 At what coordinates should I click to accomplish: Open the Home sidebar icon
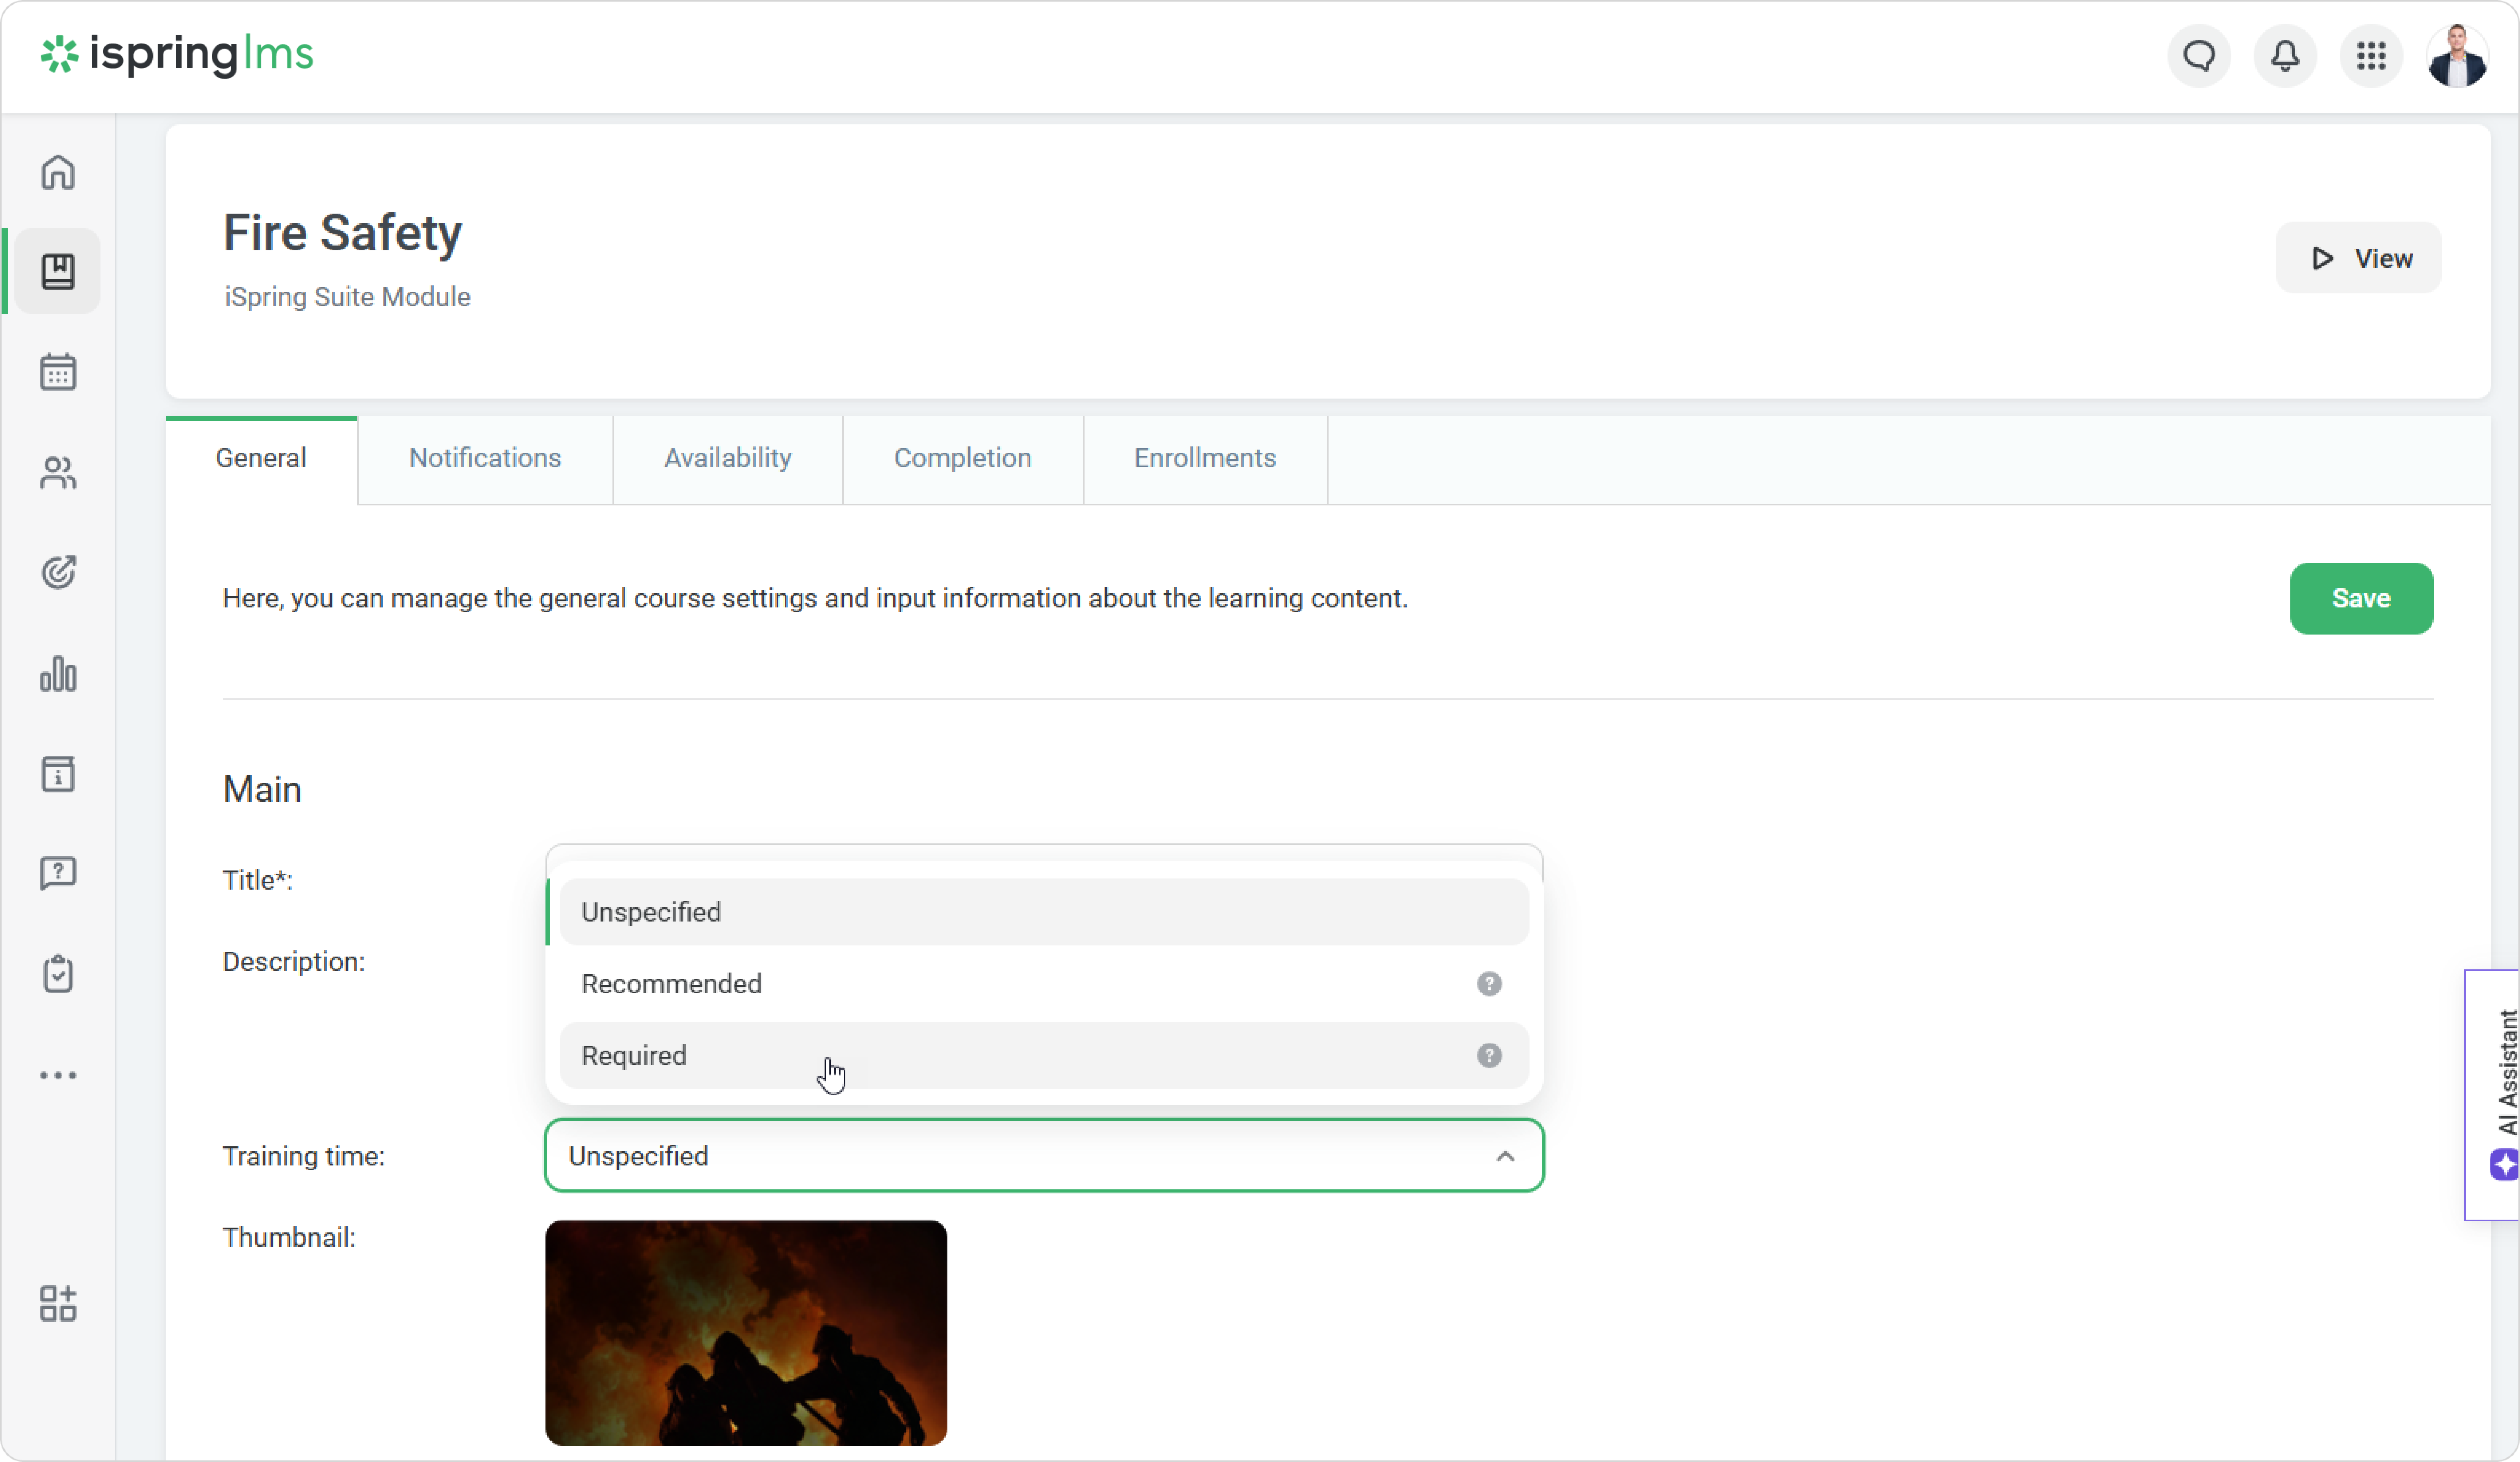[x=58, y=172]
